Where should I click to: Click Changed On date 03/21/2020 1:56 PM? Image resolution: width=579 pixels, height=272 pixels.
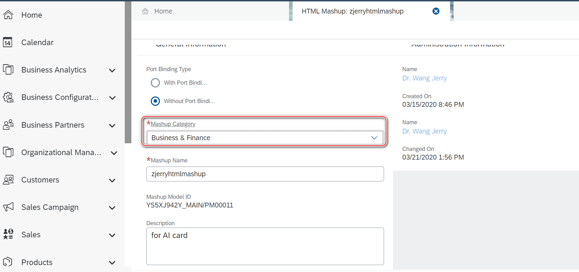(x=433, y=157)
